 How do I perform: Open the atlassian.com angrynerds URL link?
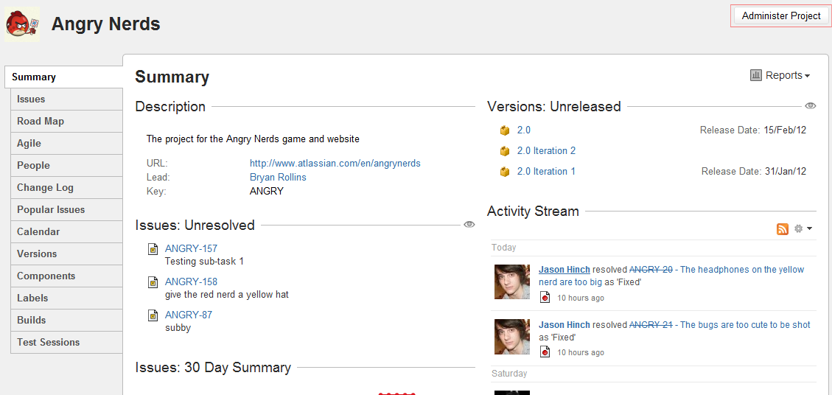tap(335, 164)
